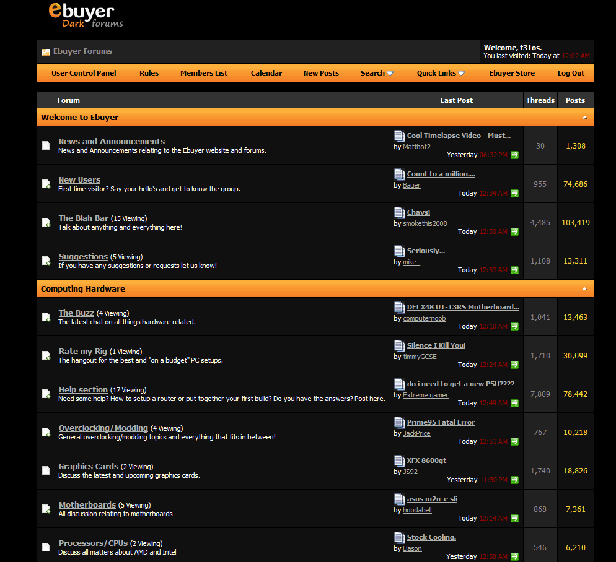Click the Threads column header
The height and width of the screenshot is (562, 616).
(x=540, y=100)
